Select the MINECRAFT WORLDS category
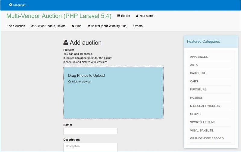This screenshot has width=241, height=152. coord(205,106)
